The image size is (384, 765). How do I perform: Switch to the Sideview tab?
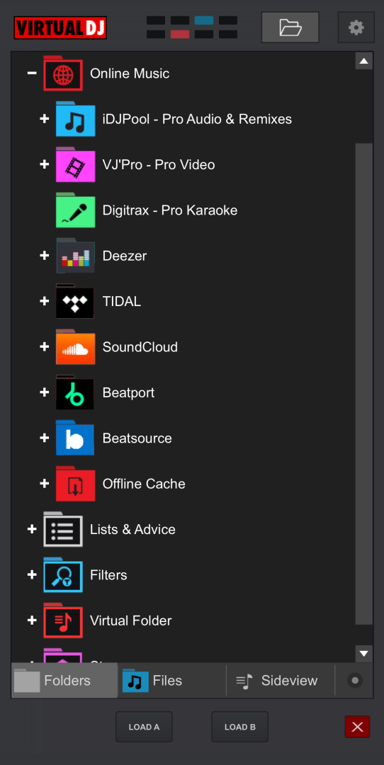pyautogui.click(x=281, y=680)
